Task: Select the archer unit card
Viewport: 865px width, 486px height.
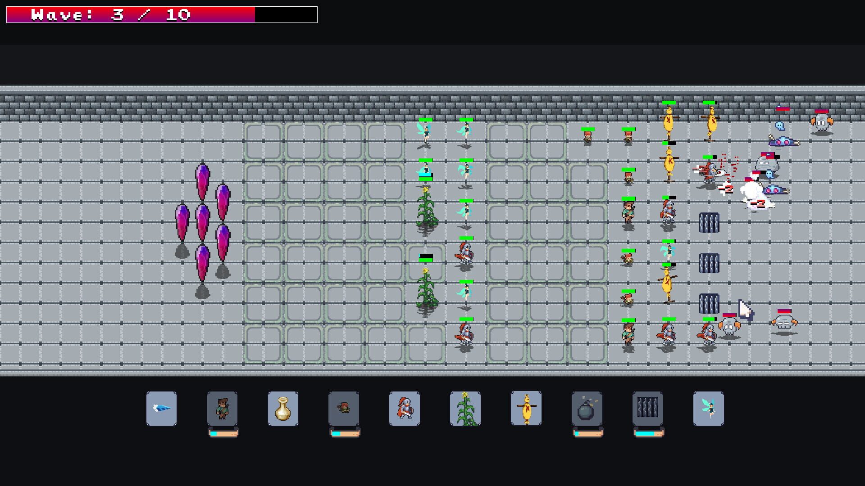Action: (x=223, y=409)
